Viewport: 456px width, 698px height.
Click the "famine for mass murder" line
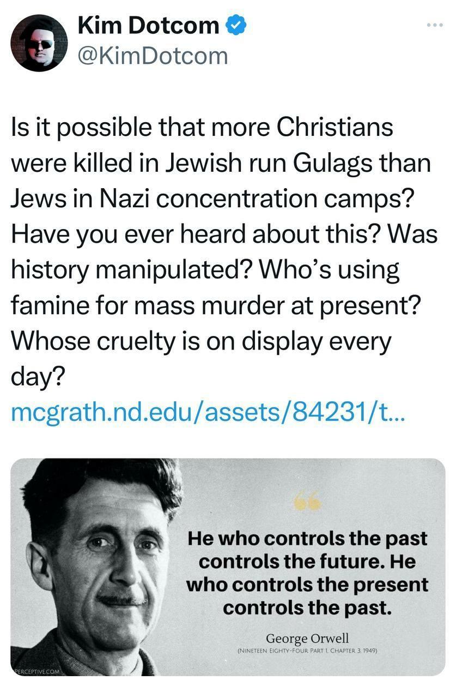point(216,306)
